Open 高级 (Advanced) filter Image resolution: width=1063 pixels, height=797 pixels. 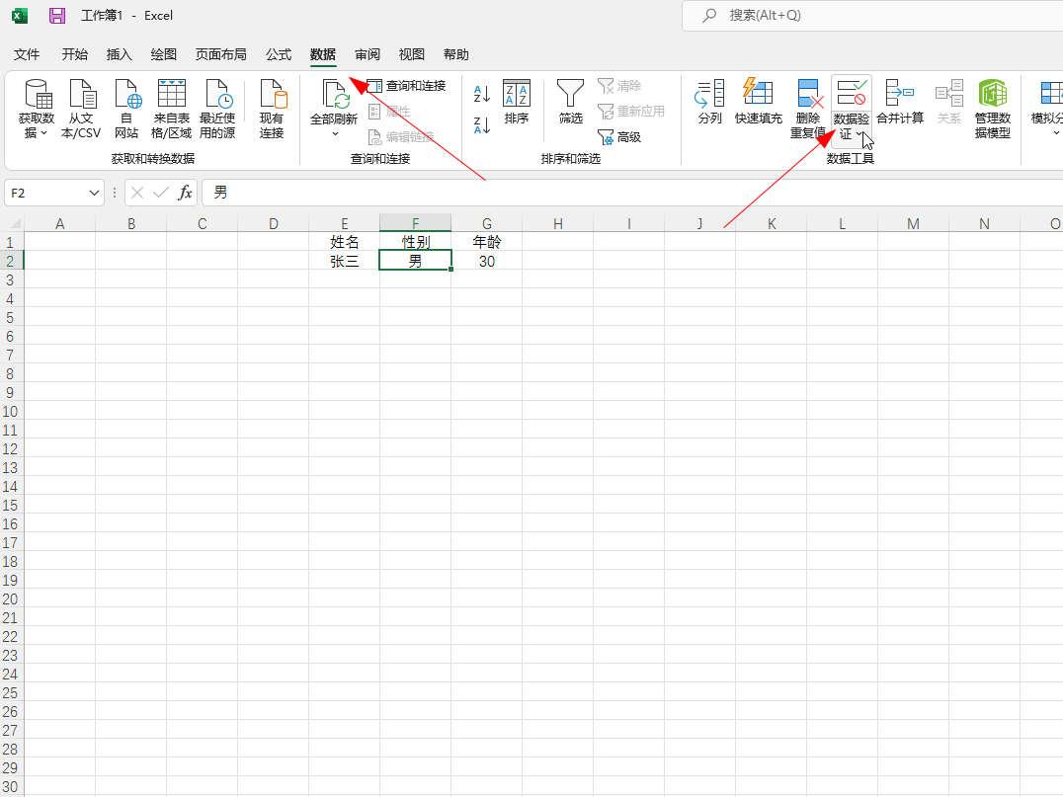619,137
